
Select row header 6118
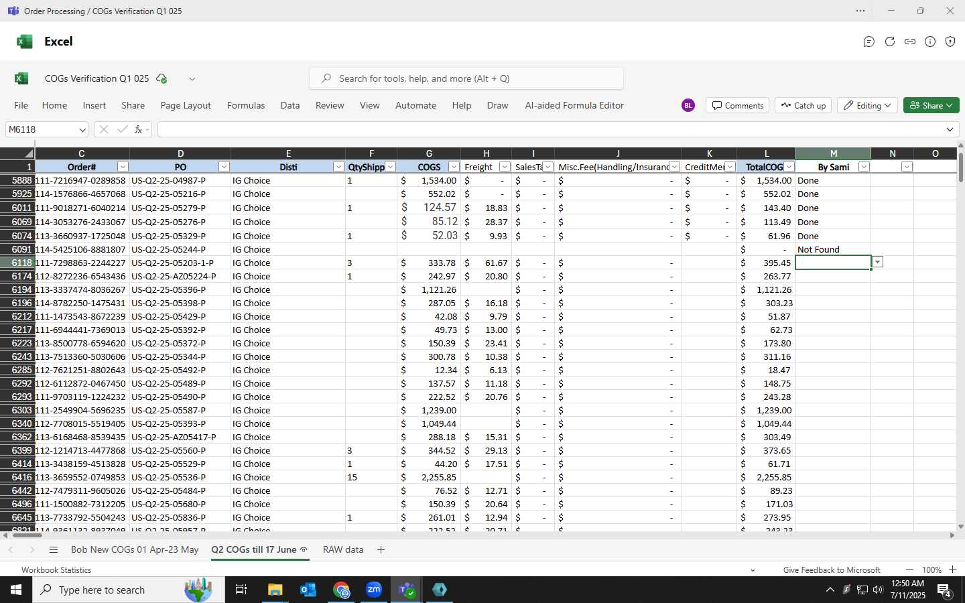point(17,263)
